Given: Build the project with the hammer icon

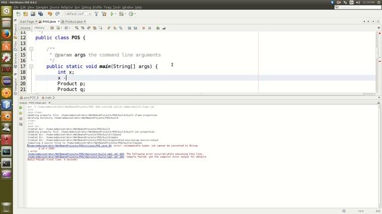Looking at the screenshot, I should pyautogui.click(x=96, y=14).
